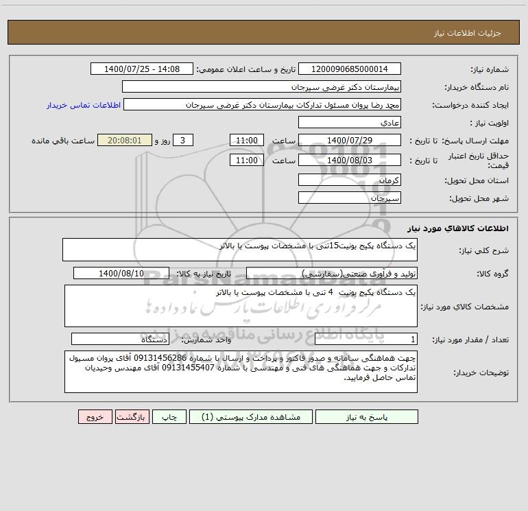Open مشاهده مدارک پیوستی (1) button

(x=251, y=416)
